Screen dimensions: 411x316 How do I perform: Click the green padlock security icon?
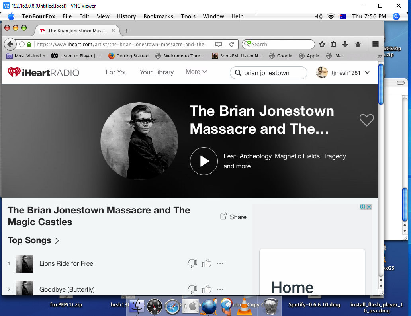29,44
